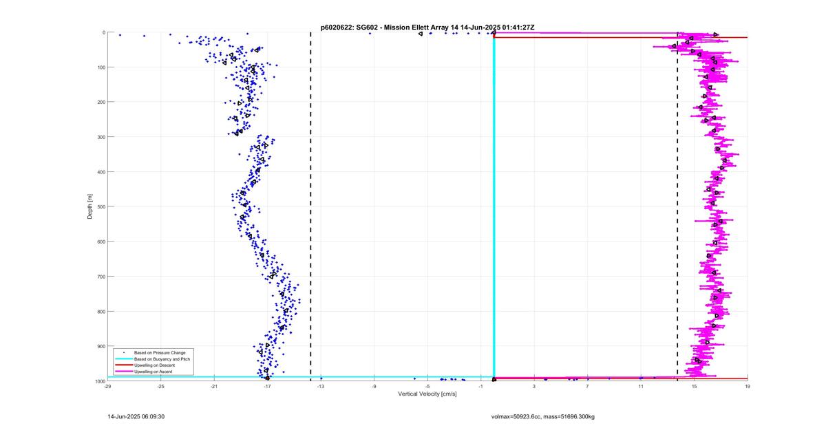Click the depth axis tick label '900'
The width and height of the screenshot is (826, 428).
pos(100,346)
